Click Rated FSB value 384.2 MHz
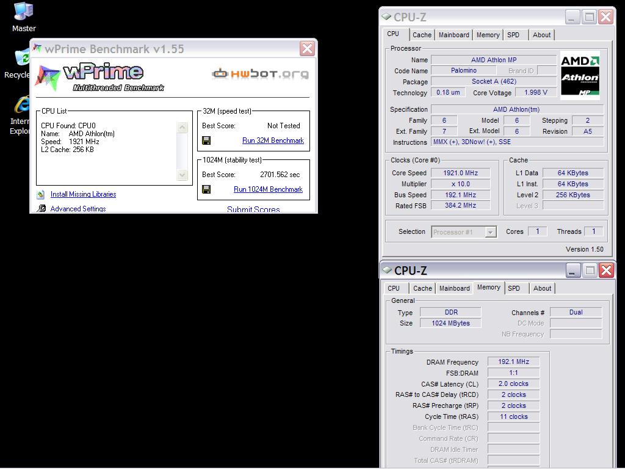The width and height of the screenshot is (625, 469). coord(460,205)
